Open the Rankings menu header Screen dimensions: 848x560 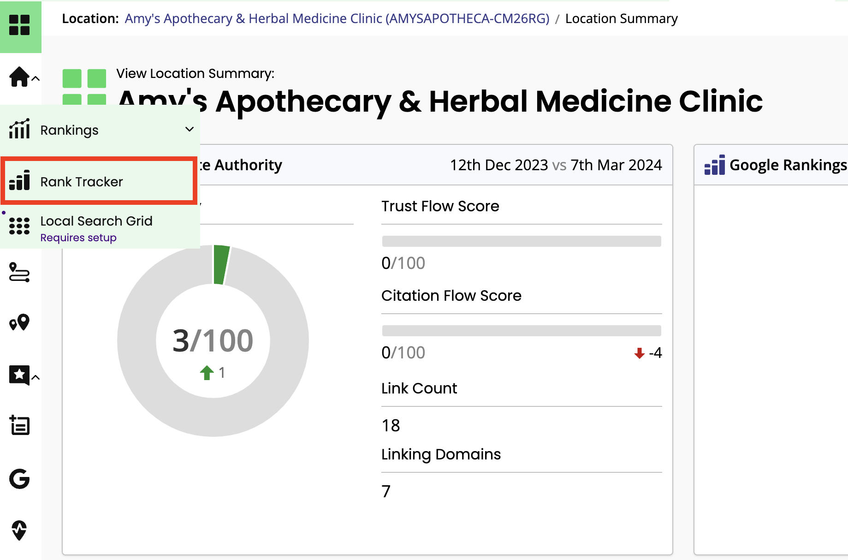click(100, 130)
